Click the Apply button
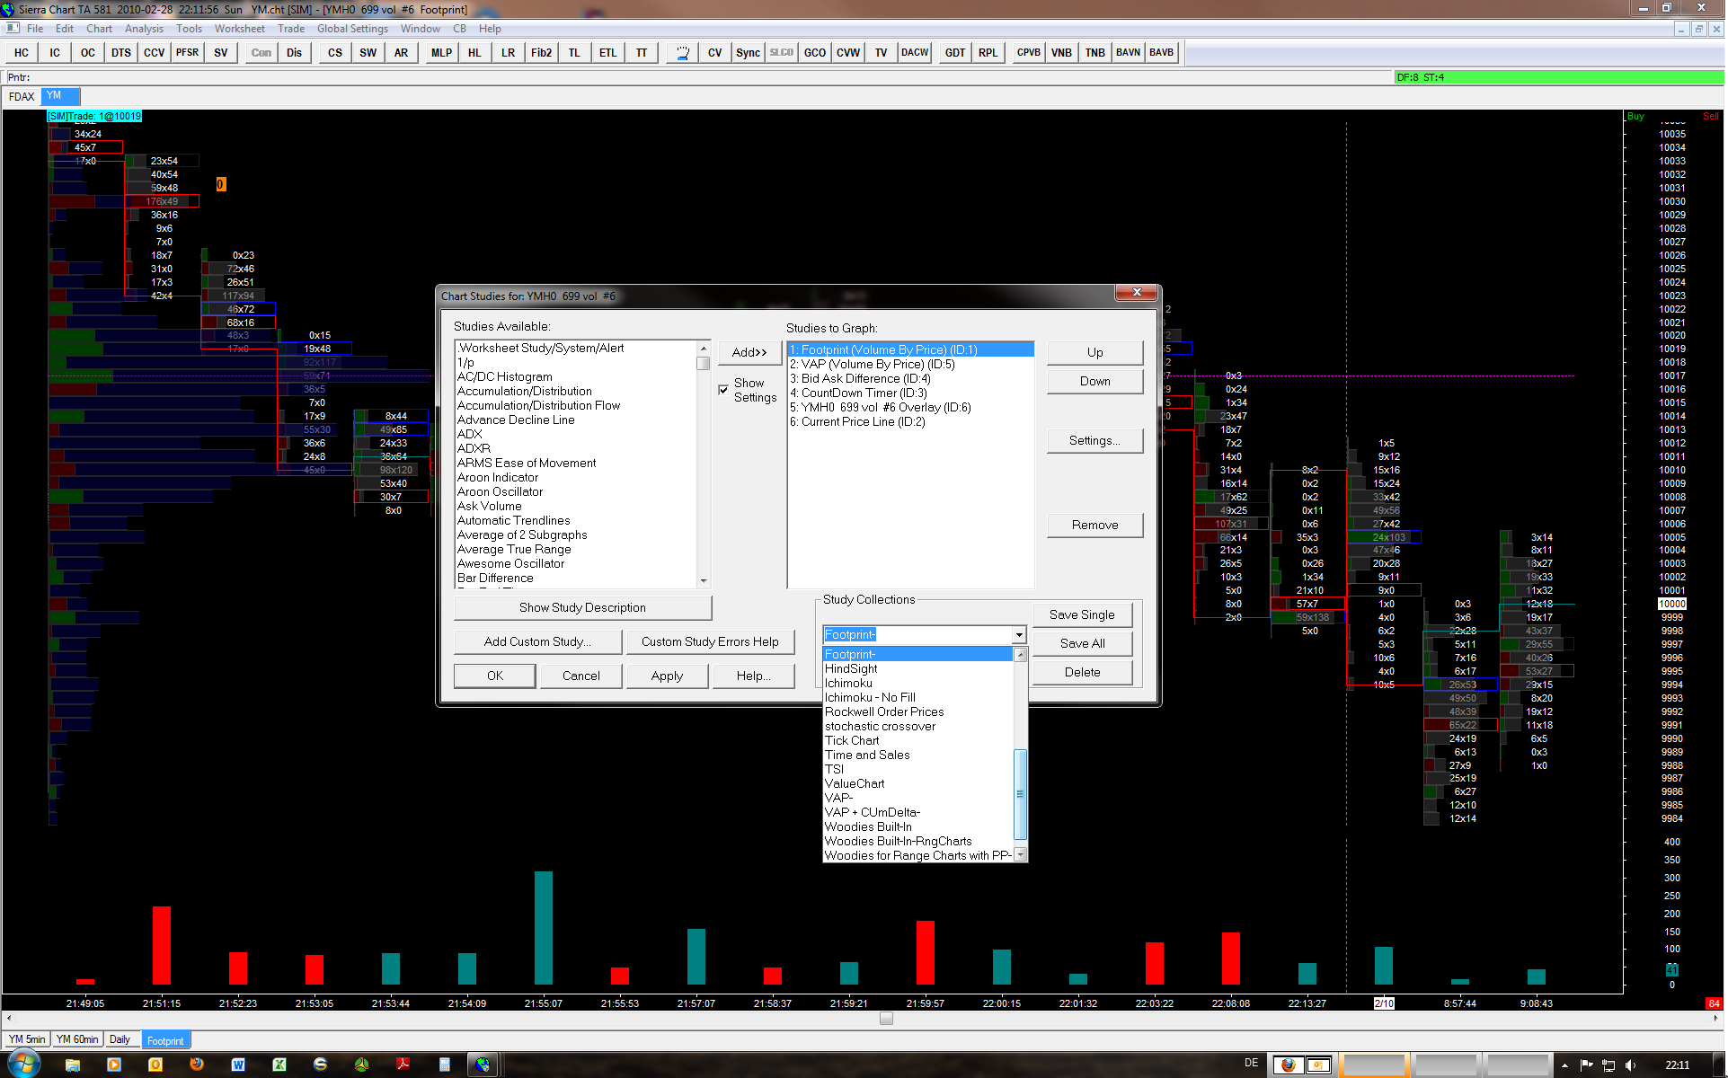The width and height of the screenshot is (1728, 1078). [x=667, y=676]
